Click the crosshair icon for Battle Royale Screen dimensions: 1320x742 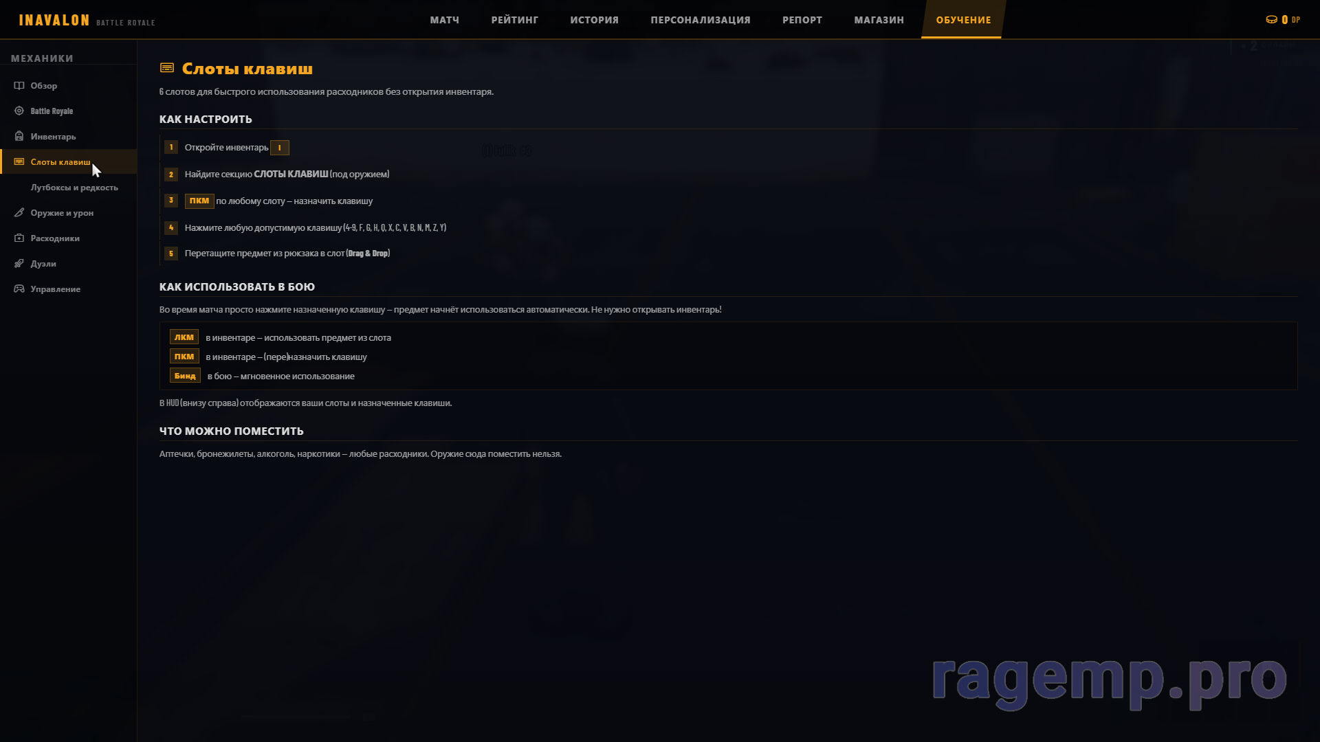[19, 111]
